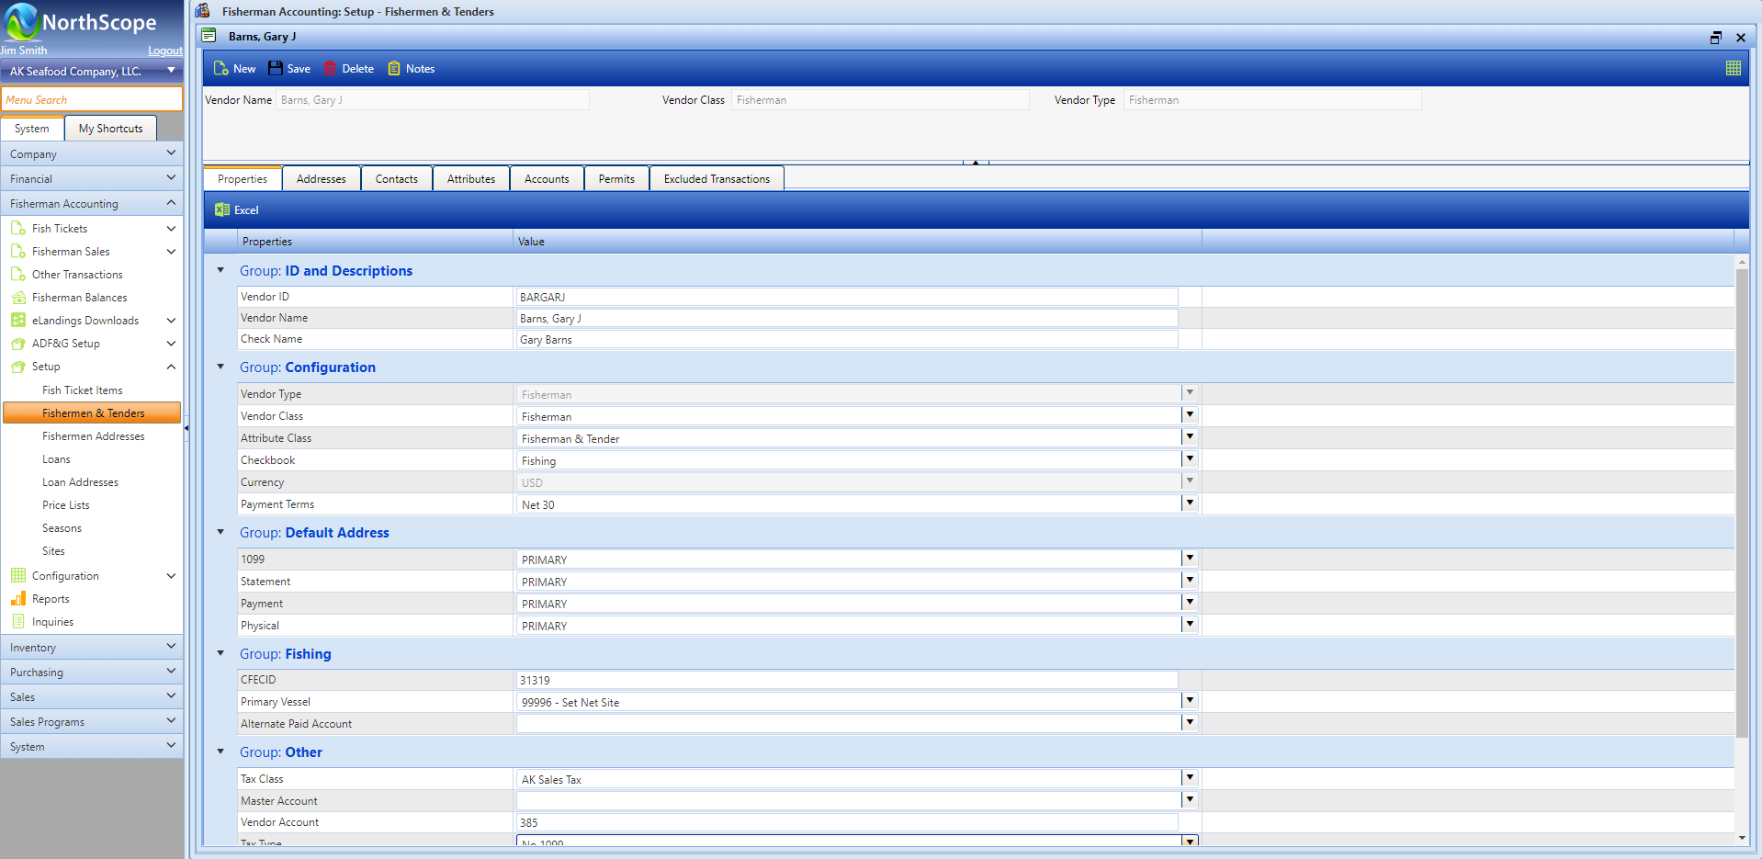This screenshot has height=859, width=1762.
Task: Click the Menu Search input field
Action: (92, 99)
